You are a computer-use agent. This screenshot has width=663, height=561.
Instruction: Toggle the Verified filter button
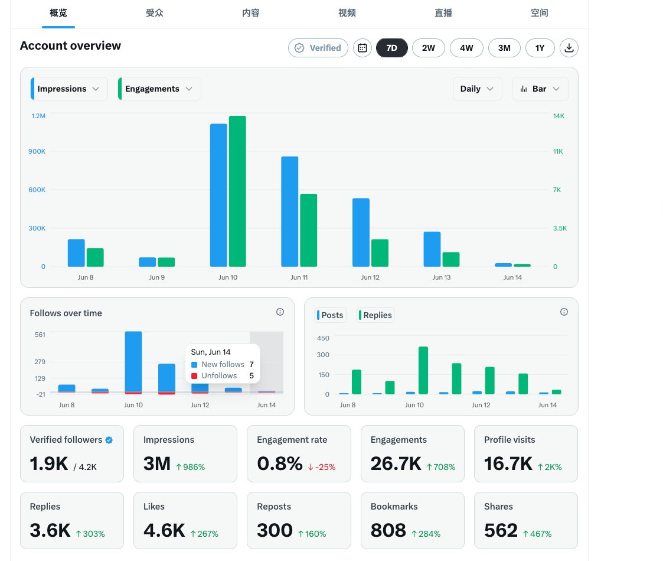[x=318, y=48]
